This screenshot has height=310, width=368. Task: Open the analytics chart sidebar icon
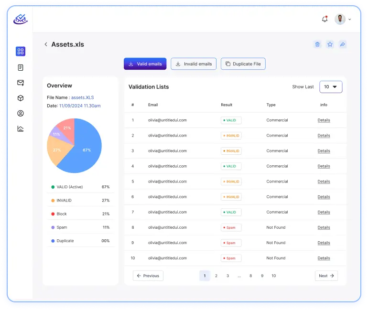pyautogui.click(x=20, y=128)
